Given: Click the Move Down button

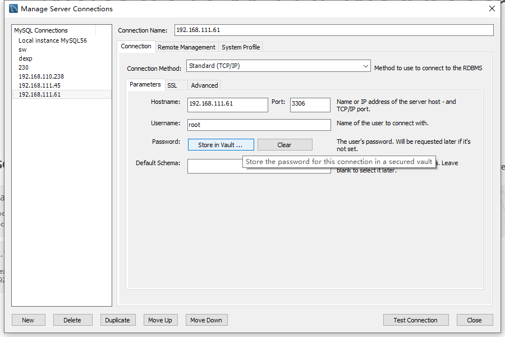Looking at the screenshot, I should [x=206, y=320].
